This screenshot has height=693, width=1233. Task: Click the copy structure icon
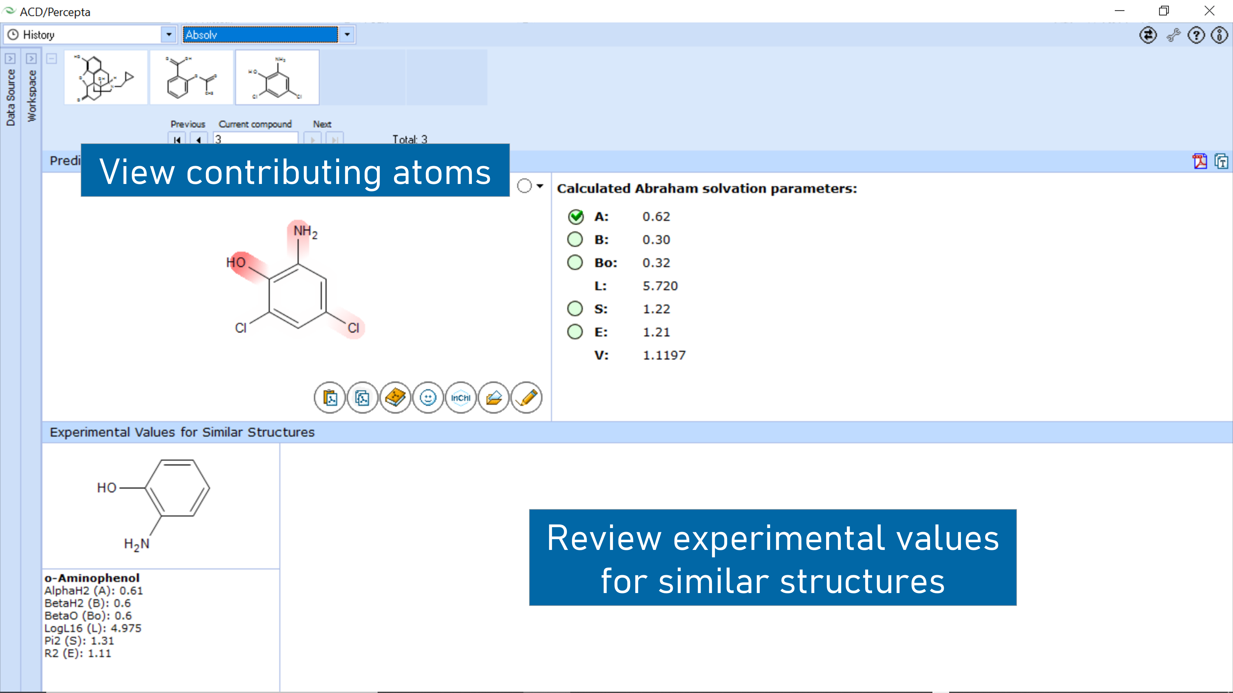[x=362, y=397]
